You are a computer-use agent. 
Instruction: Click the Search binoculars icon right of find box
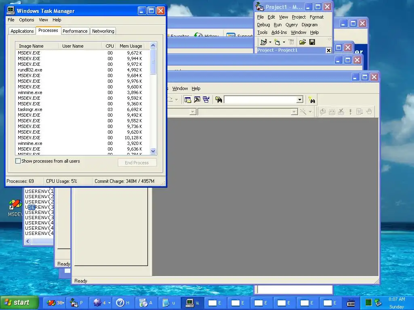(312, 100)
